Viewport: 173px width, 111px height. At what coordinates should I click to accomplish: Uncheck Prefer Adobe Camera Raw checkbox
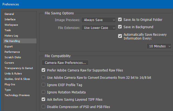click(x=43, y=70)
